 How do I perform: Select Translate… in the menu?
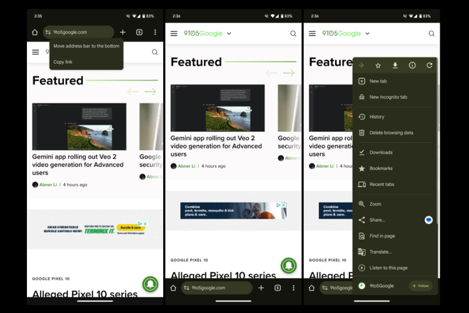[x=395, y=252]
